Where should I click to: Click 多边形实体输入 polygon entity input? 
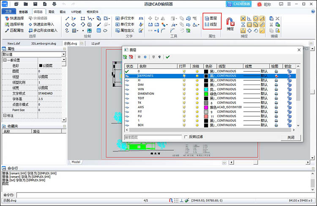[x=43, y=30]
